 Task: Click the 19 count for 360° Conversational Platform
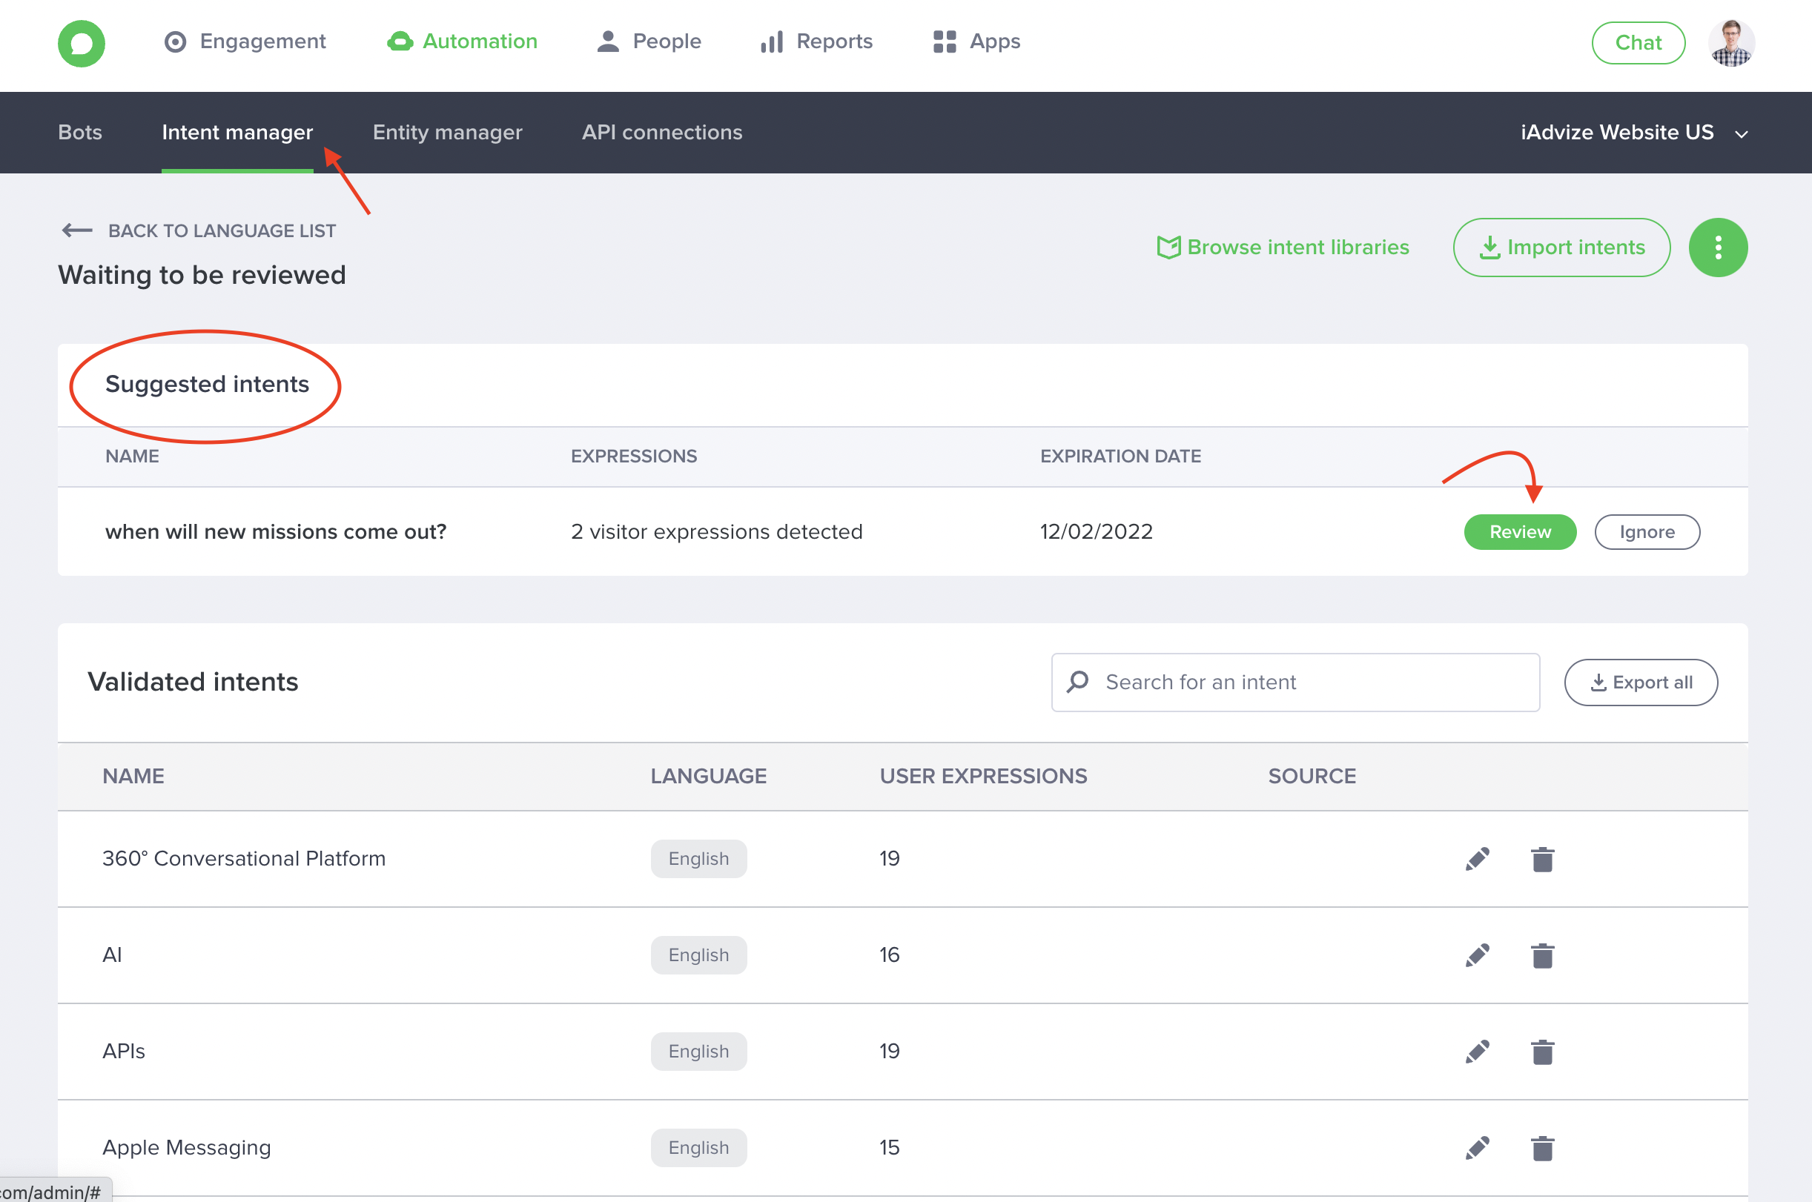pos(889,859)
